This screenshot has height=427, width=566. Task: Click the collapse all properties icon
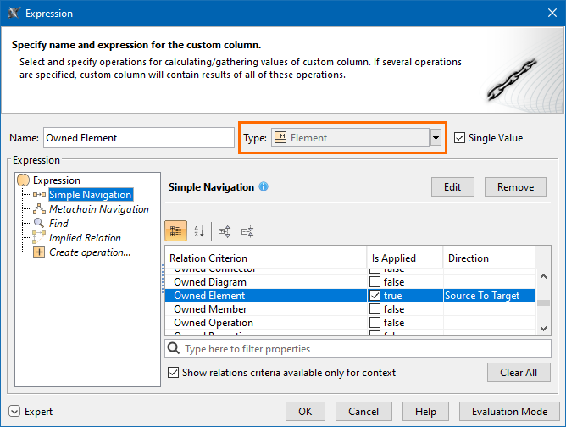tap(248, 230)
